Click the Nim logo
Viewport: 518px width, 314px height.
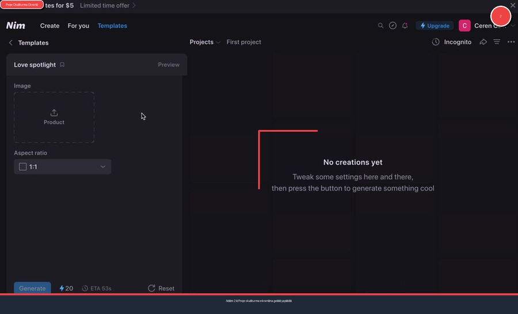tap(16, 26)
